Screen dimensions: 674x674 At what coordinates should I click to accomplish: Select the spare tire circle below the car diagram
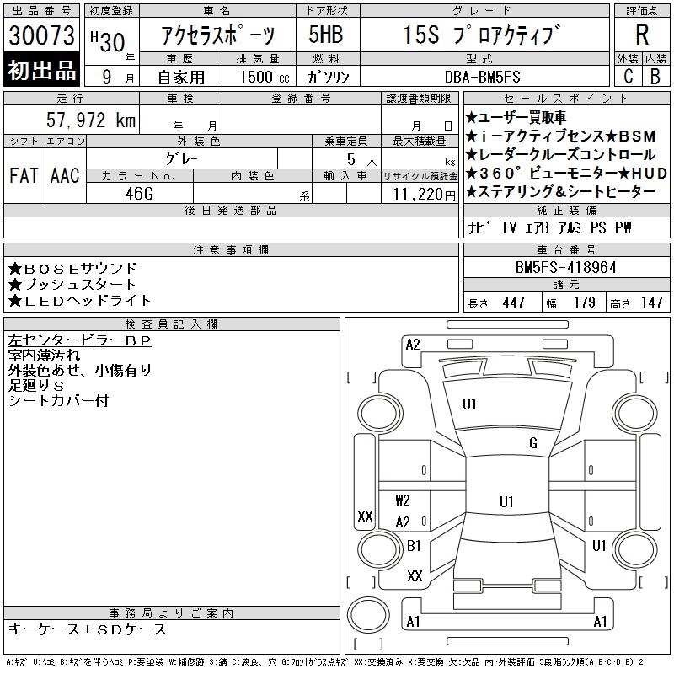click(368, 615)
